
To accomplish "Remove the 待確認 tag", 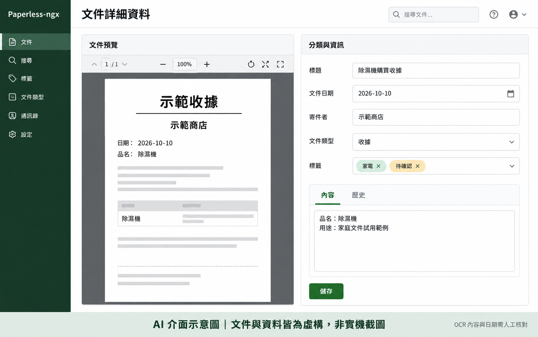I will point(418,166).
